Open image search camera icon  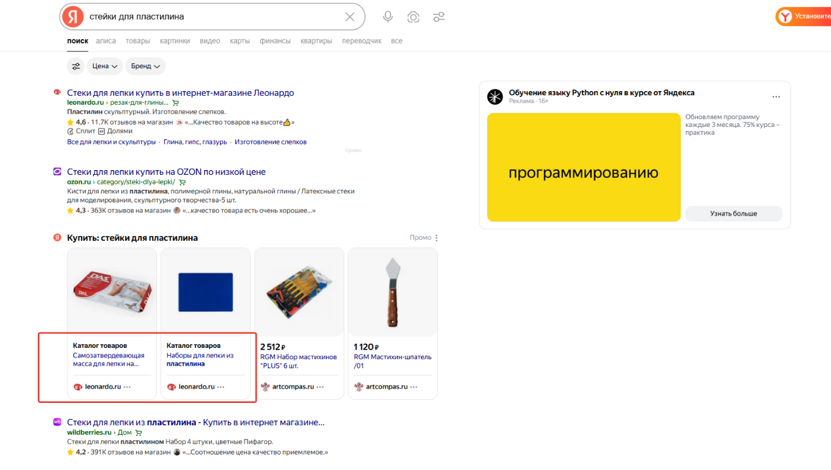413,17
